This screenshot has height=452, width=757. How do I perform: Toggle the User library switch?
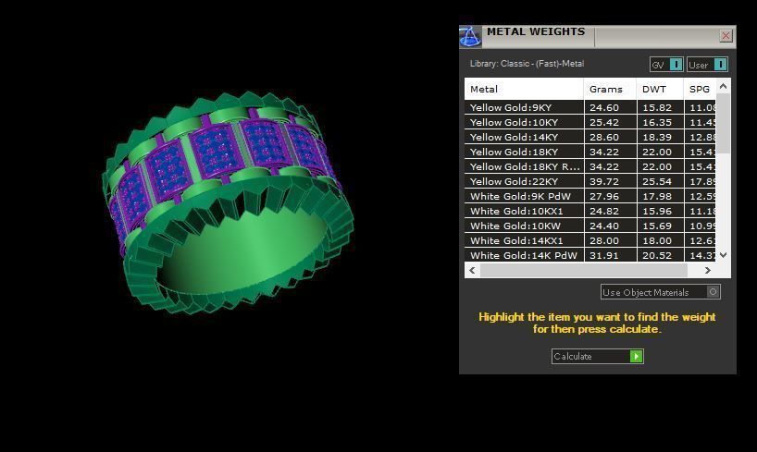point(707,65)
